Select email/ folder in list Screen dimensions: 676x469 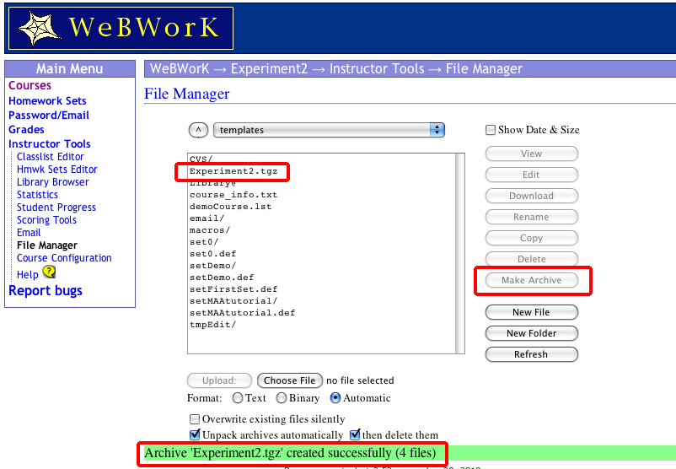[x=207, y=218]
